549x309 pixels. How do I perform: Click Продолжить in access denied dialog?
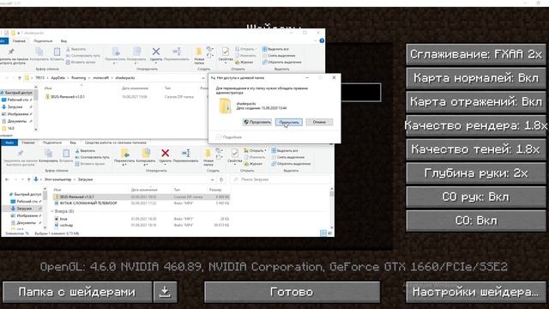[257, 122]
